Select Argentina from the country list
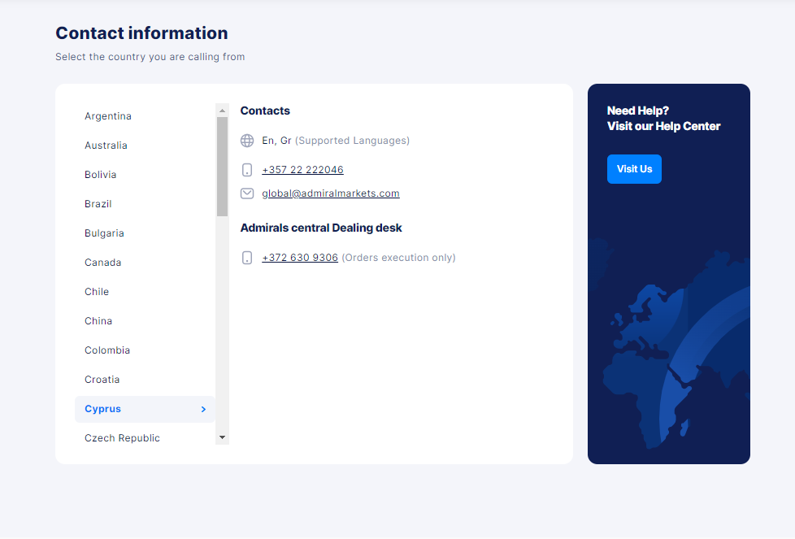Screen dimensions: 795x539 108,116
